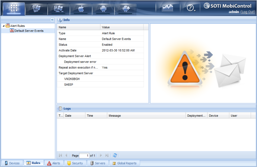
Task: Open the reports chart icon
Action: click(x=167, y=8)
